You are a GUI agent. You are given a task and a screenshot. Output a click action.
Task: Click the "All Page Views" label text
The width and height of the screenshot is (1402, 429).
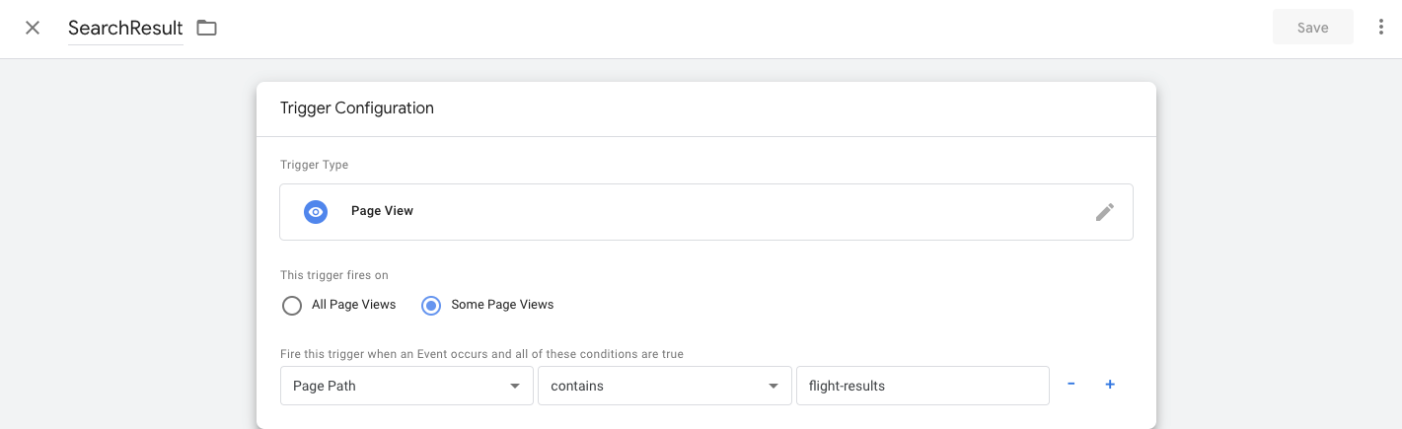point(353,305)
